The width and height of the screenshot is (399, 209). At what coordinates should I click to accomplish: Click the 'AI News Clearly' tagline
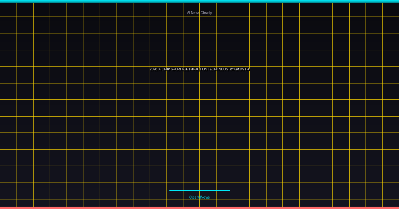[199, 13]
